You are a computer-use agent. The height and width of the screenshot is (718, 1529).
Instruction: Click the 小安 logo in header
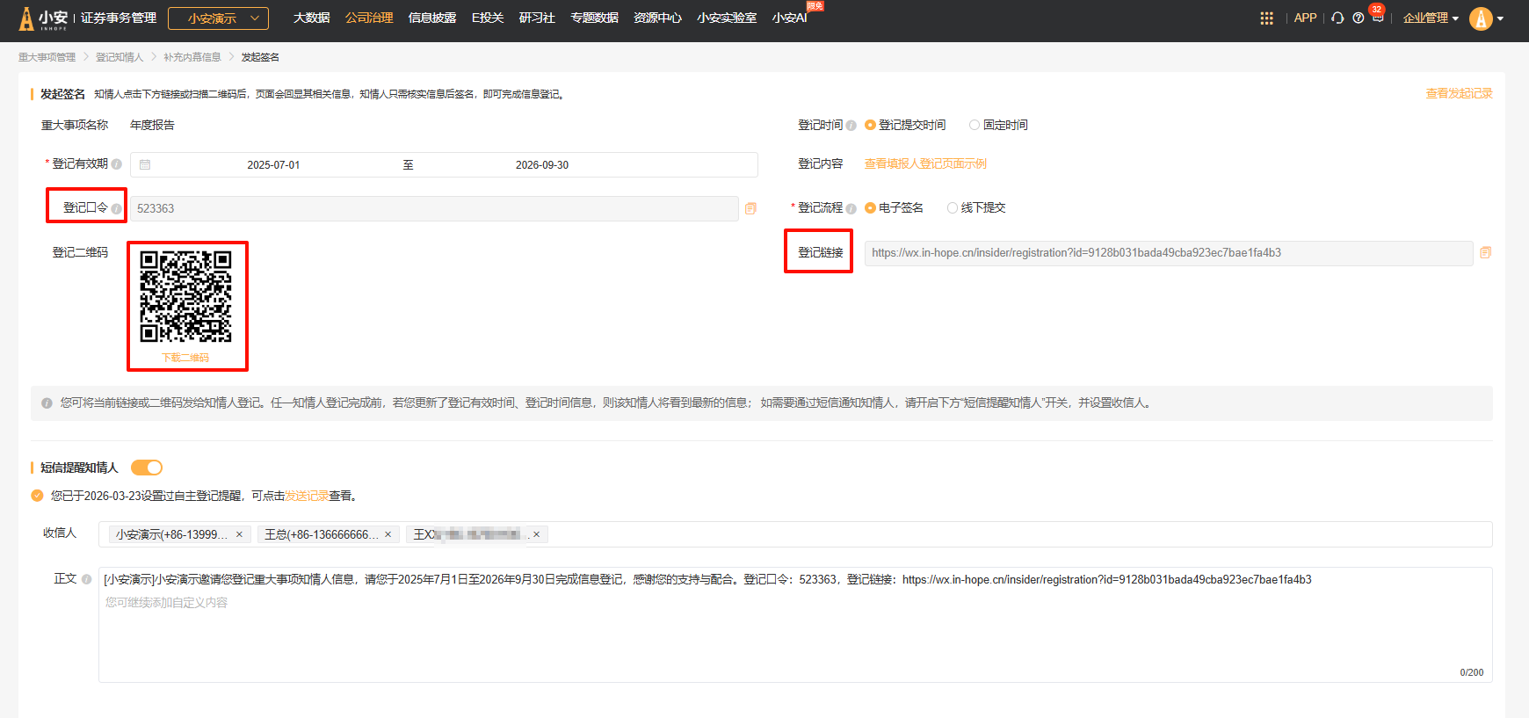(44, 18)
